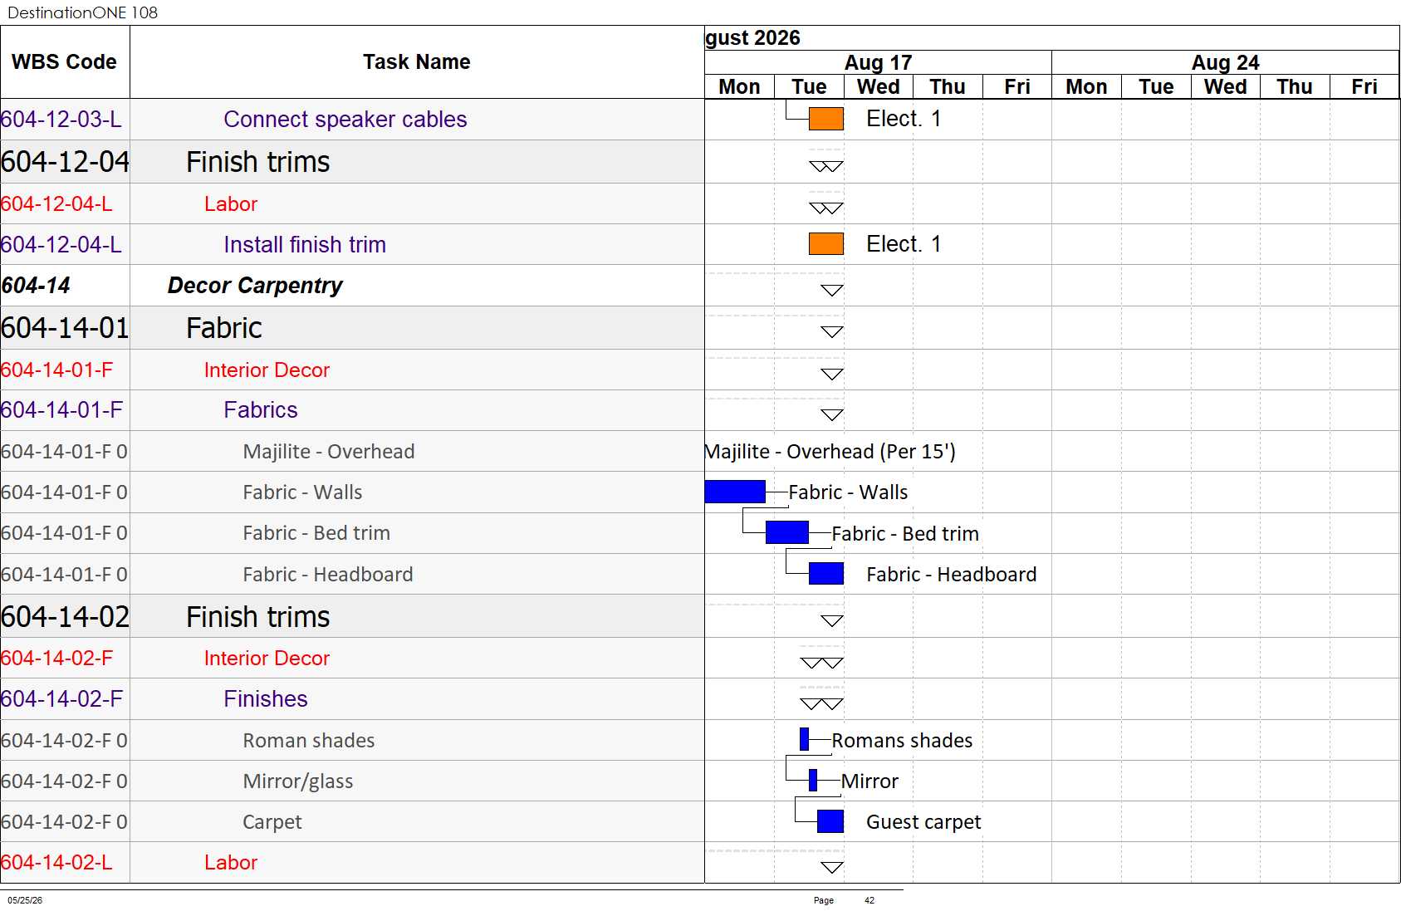The image size is (1401, 911).
Task: Select the 'Roman shades' task name
Action: tap(309, 740)
